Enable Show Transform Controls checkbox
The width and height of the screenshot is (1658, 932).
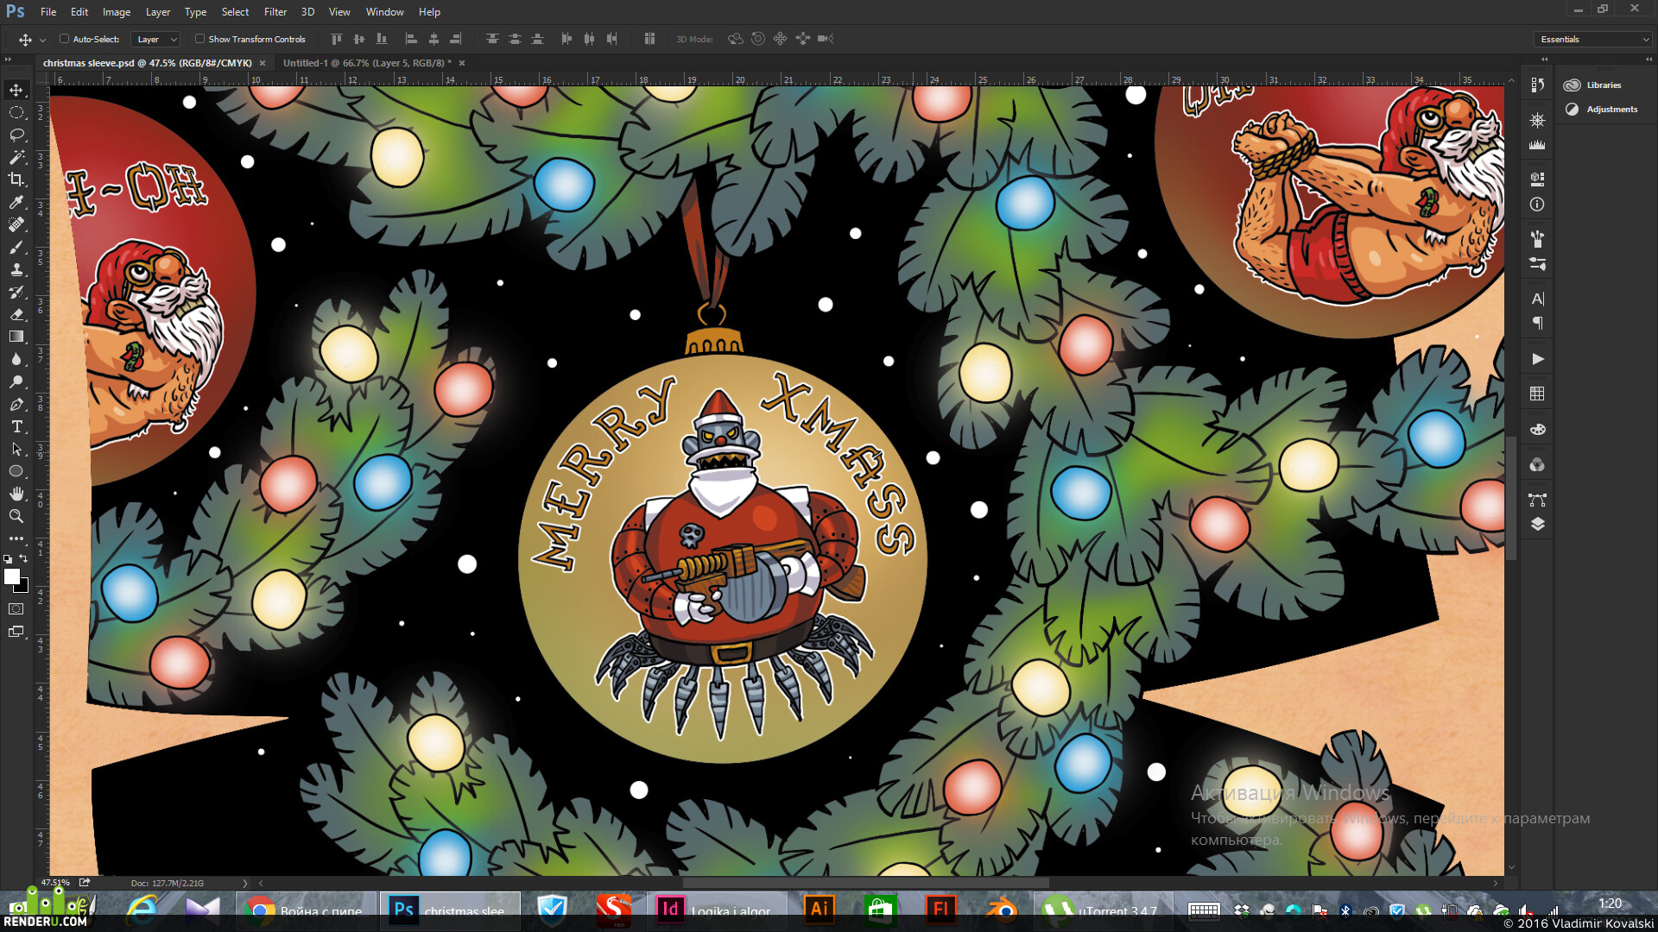[199, 39]
